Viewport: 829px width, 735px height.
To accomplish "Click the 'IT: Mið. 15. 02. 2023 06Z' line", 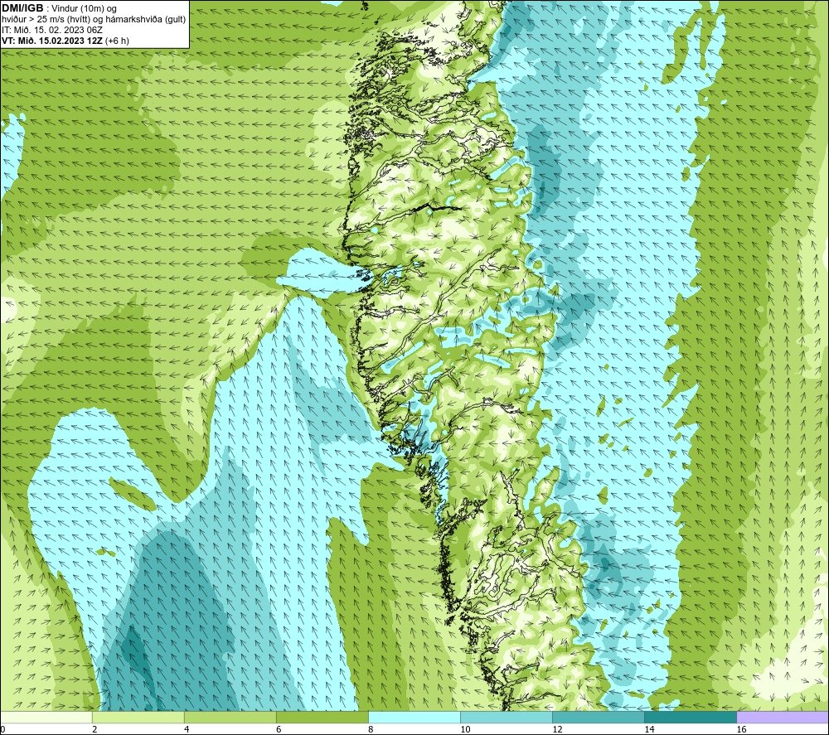I will (51, 30).
